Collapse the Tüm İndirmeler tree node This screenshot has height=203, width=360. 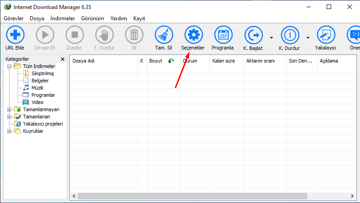[x=9, y=67]
